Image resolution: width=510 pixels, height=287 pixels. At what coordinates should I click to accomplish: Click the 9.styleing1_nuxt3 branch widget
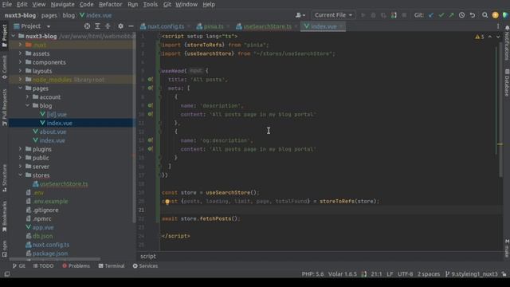(471, 274)
